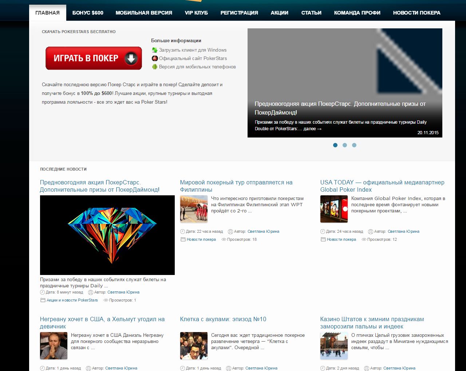Select the second slider pagination dot
The image size is (466, 371).
[x=345, y=145]
